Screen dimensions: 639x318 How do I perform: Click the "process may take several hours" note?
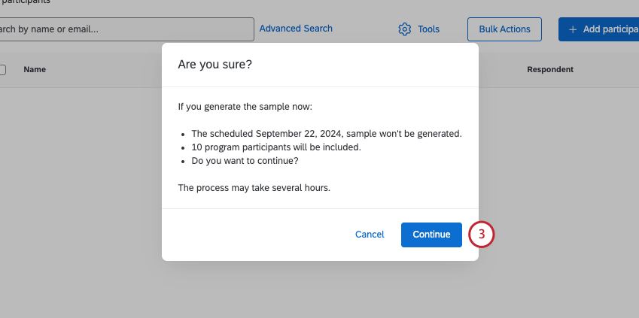click(254, 188)
